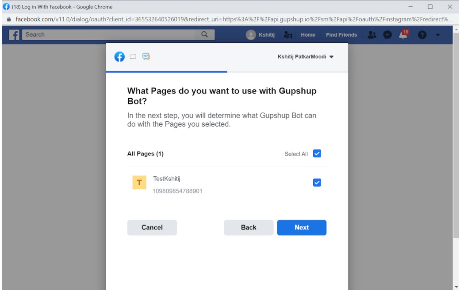460x291 pixels.
Task: Minimize the Chrome window
Action: tap(410, 7)
